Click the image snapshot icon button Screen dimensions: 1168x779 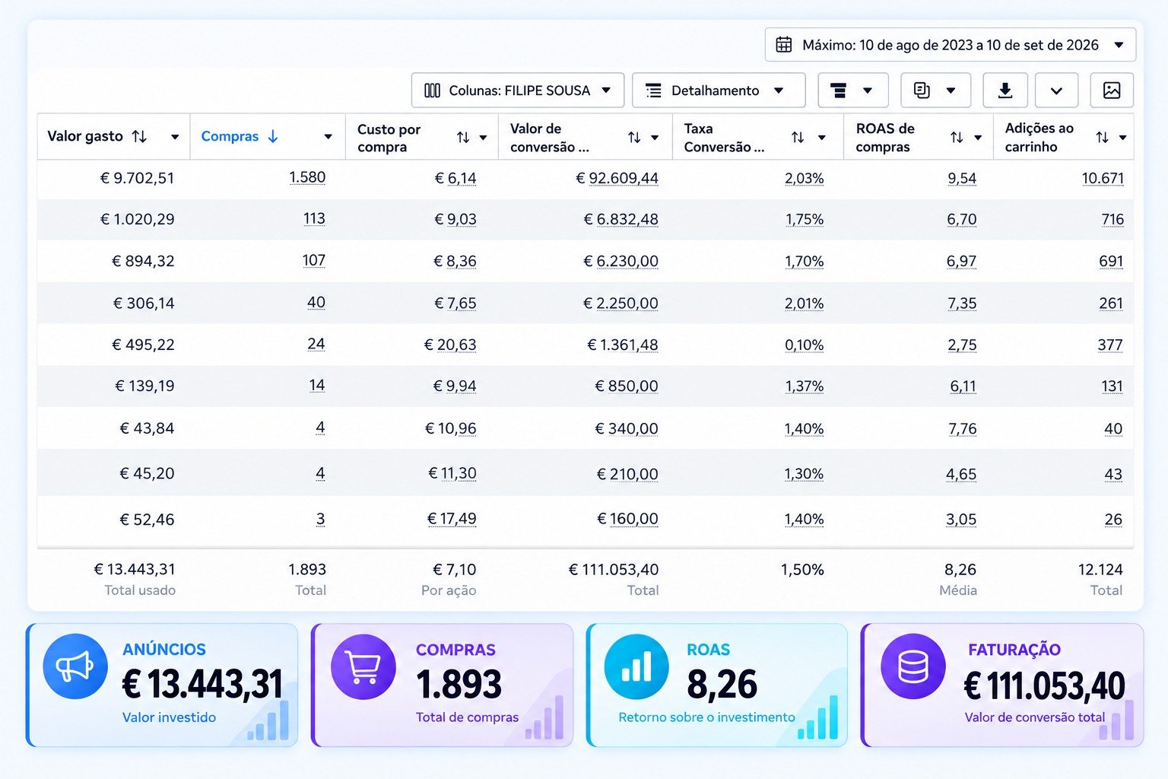coord(1111,91)
